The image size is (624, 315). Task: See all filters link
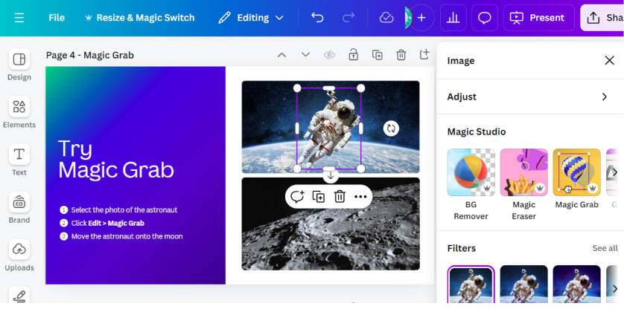[x=605, y=248]
